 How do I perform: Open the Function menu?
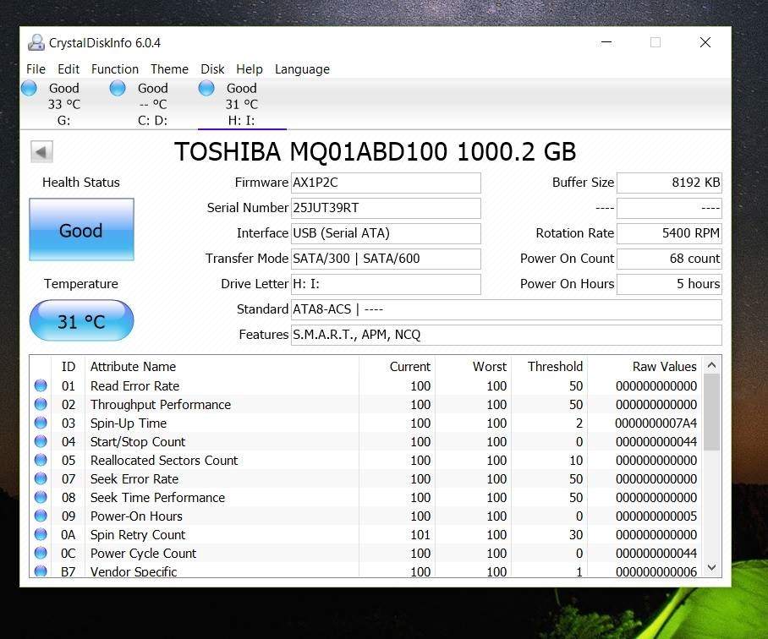[115, 69]
